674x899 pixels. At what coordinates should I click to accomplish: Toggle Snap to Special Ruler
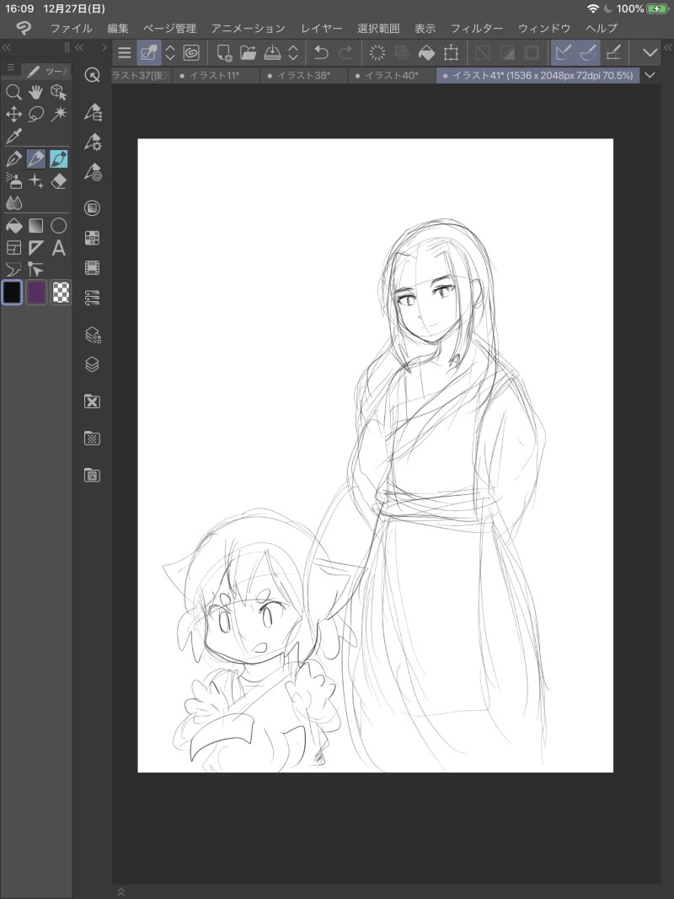click(x=588, y=53)
